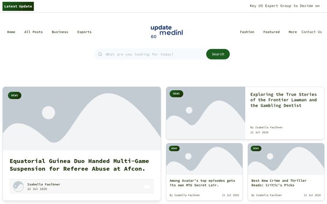Select the date on Avatar episodes card
Screen dimensions: 327x204
coord(230,195)
